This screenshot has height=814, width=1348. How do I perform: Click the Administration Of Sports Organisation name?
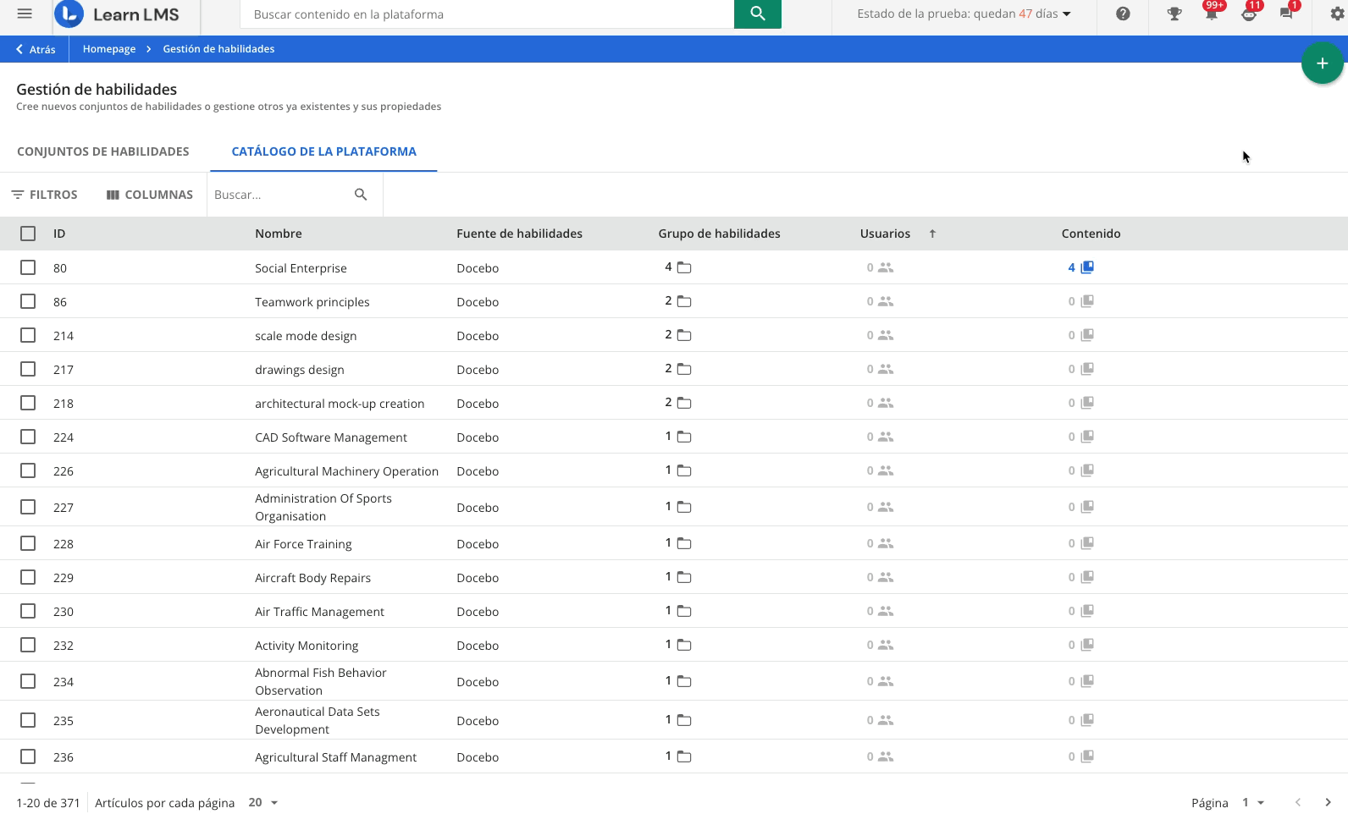pyautogui.click(x=323, y=507)
